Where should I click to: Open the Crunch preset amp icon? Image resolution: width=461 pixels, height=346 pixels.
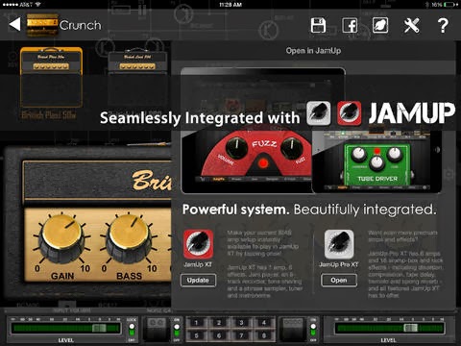(x=42, y=25)
